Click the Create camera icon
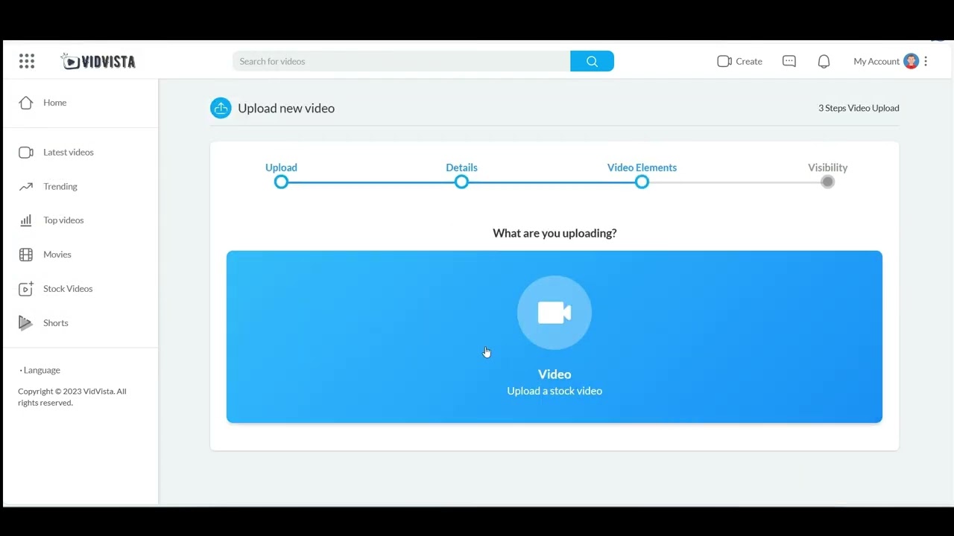954x536 pixels. (724, 61)
